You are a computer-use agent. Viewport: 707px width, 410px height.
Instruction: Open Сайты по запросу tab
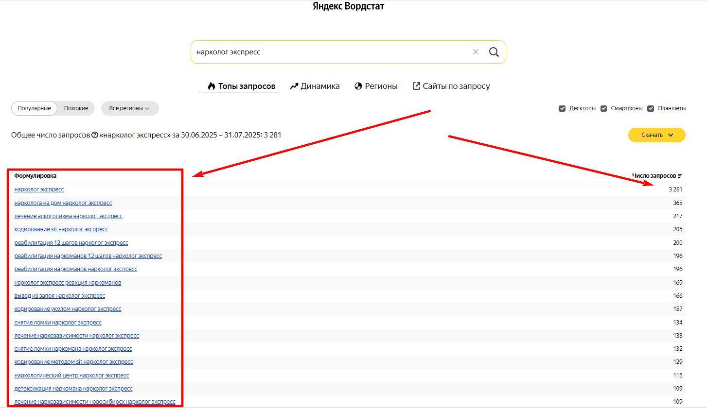pos(451,86)
